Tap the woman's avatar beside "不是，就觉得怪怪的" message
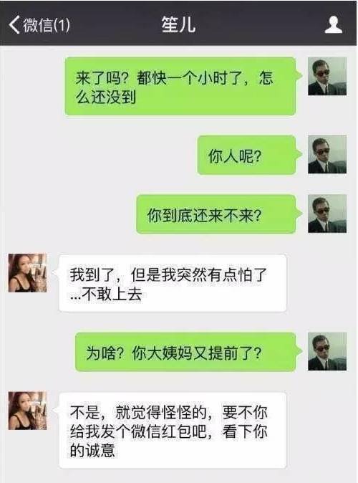358x483 pixels. (27, 411)
